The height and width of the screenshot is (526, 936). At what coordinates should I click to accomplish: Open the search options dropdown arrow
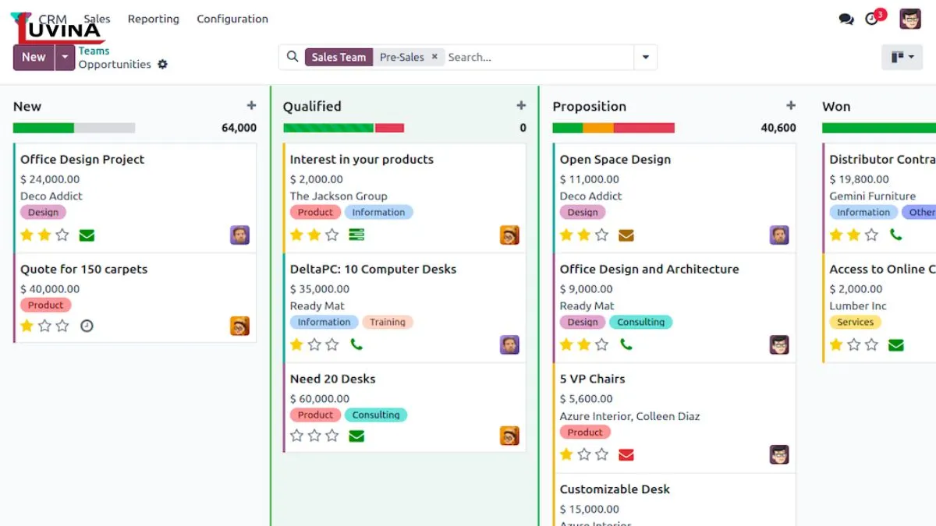tap(645, 57)
